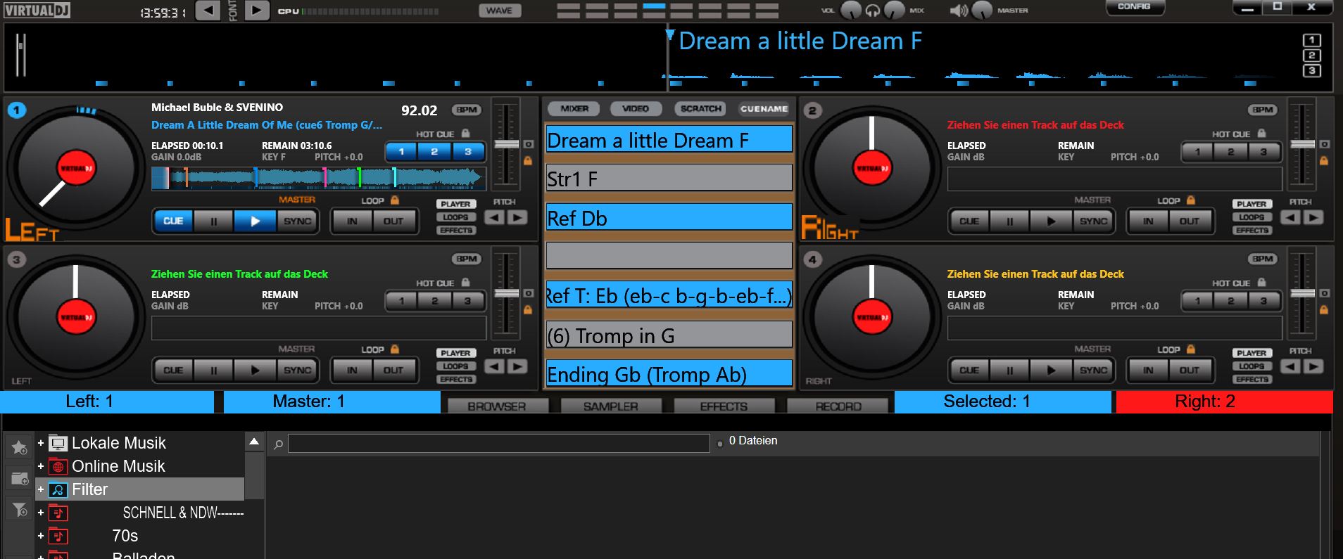Open the RECORD tab

pyautogui.click(x=838, y=406)
